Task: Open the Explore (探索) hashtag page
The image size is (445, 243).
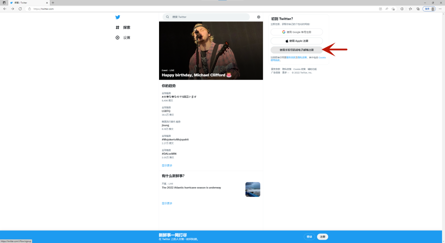Action: 123,28
